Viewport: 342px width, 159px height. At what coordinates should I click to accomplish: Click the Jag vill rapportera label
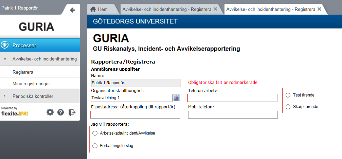point(110,124)
